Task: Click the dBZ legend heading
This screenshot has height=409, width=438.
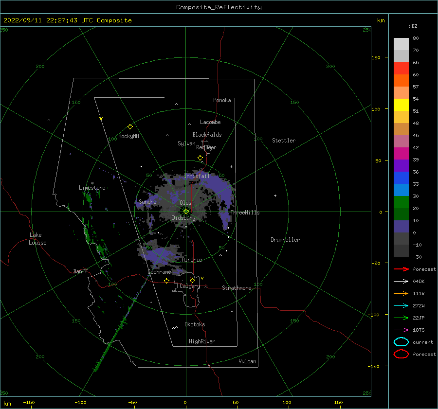Action: click(x=413, y=26)
